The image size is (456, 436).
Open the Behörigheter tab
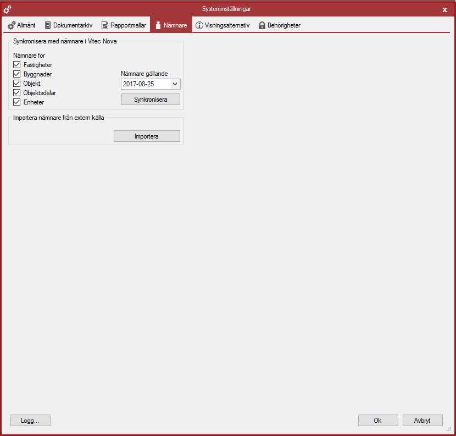click(280, 25)
